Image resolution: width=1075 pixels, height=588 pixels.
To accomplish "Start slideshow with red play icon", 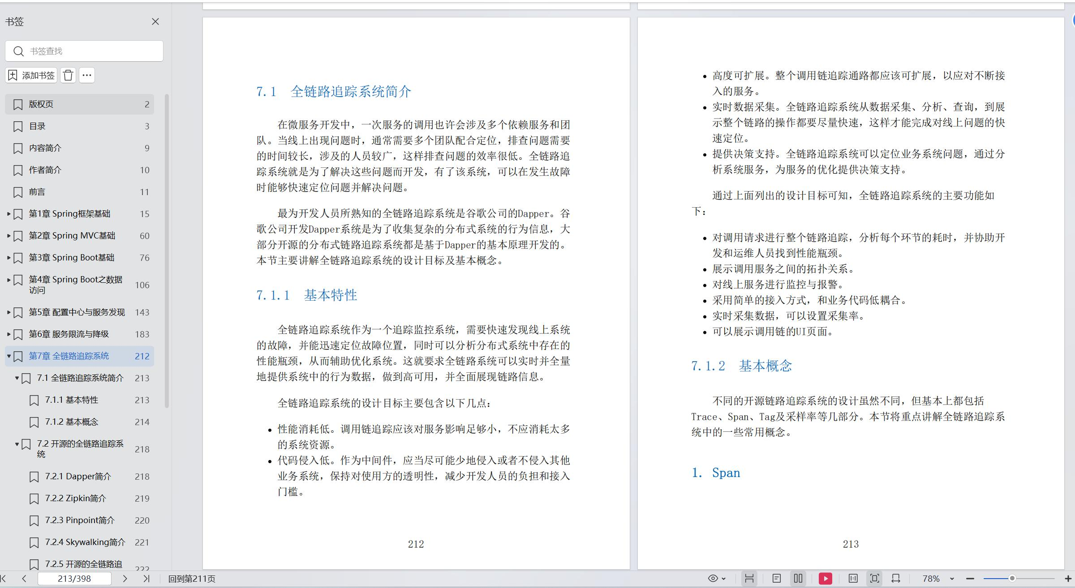I will click(825, 579).
